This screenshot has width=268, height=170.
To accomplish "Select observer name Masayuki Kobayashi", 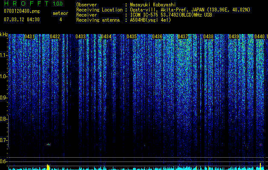I will pos(153,5).
